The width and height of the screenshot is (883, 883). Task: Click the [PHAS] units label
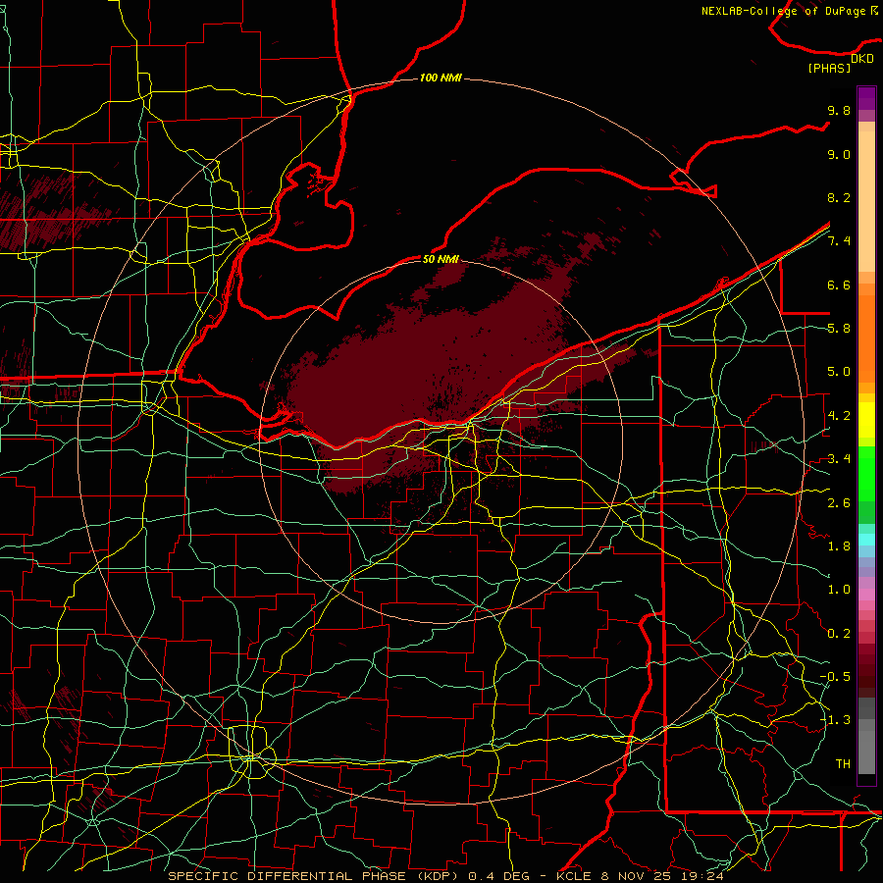[829, 68]
